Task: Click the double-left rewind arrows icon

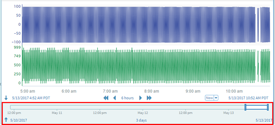Action: [106, 98]
